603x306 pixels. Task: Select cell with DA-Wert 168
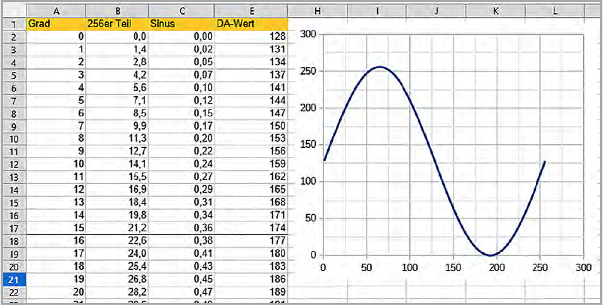pyautogui.click(x=251, y=202)
